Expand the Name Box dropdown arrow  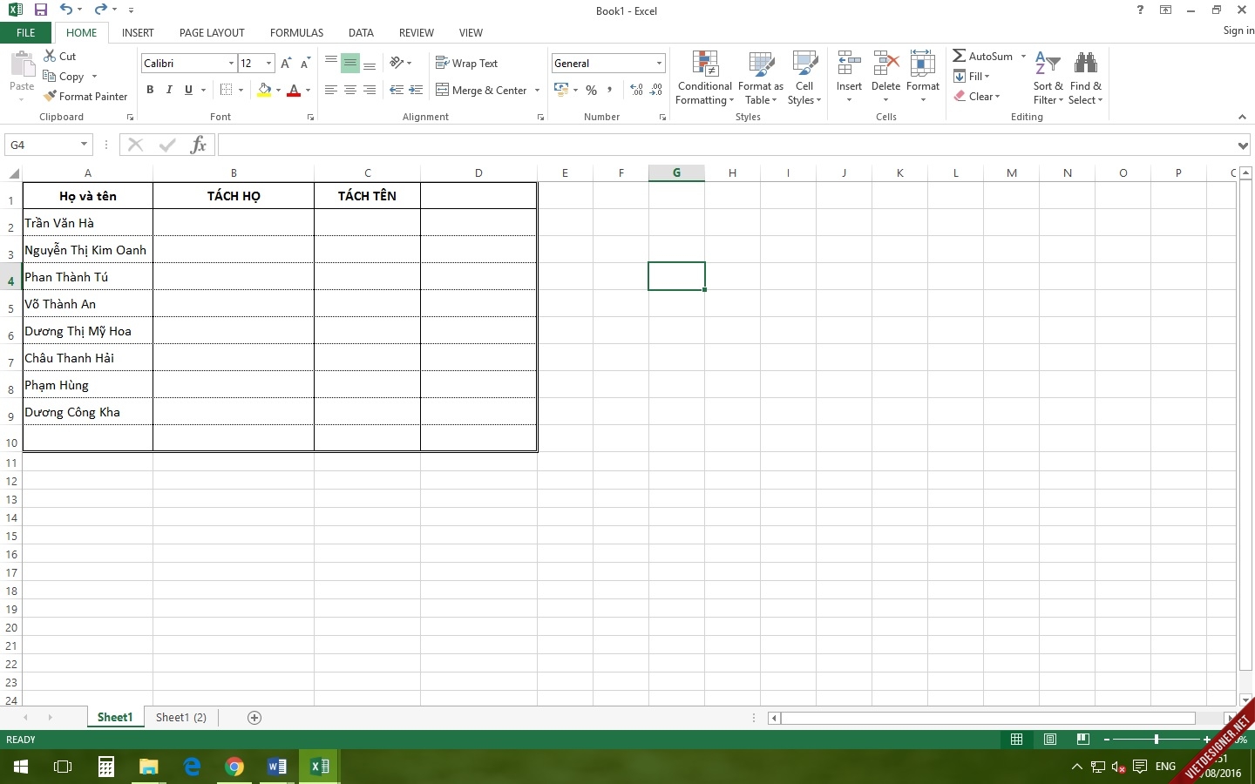[x=84, y=145]
